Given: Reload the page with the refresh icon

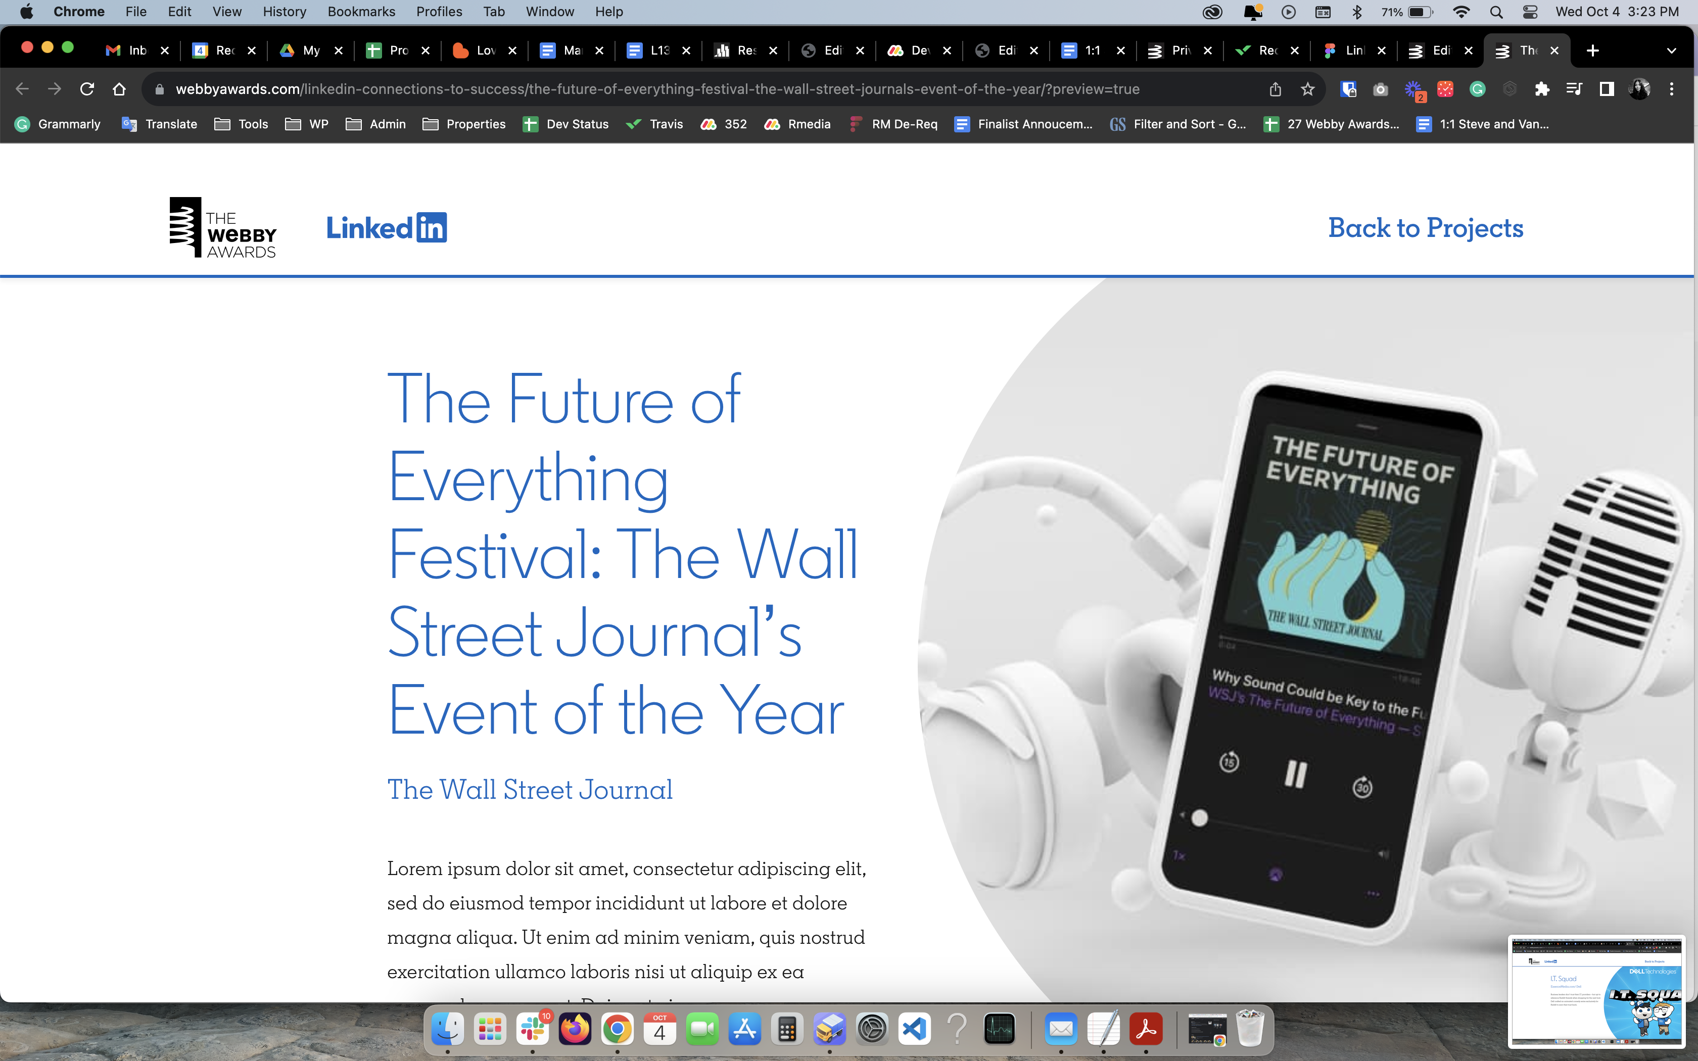Looking at the screenshot, I should click(x=87, y=89).
